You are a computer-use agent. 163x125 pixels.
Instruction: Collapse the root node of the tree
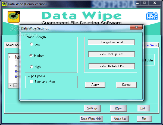tap(11, 57)
